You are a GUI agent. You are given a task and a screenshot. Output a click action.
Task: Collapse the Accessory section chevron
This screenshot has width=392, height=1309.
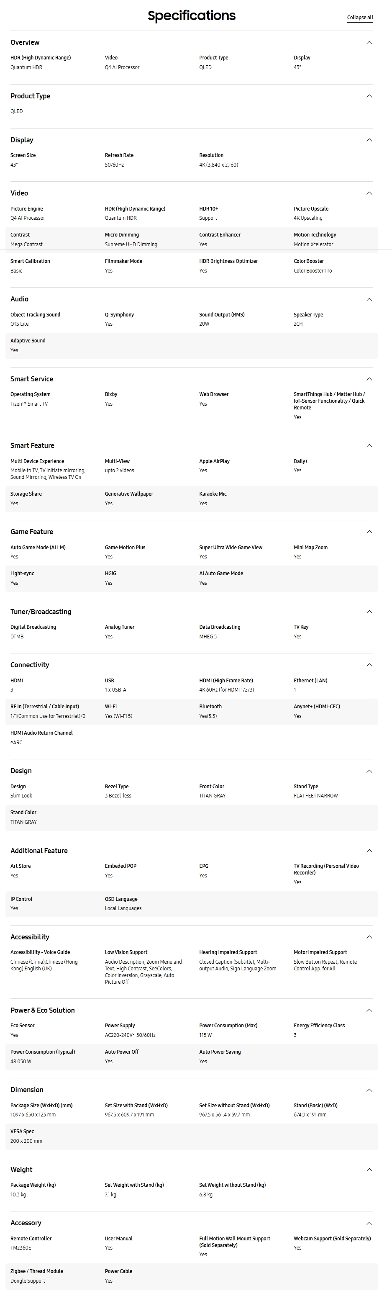(x=369, y=1223)
